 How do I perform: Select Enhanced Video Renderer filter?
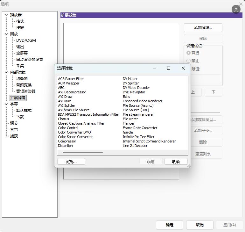pos(143,101)
